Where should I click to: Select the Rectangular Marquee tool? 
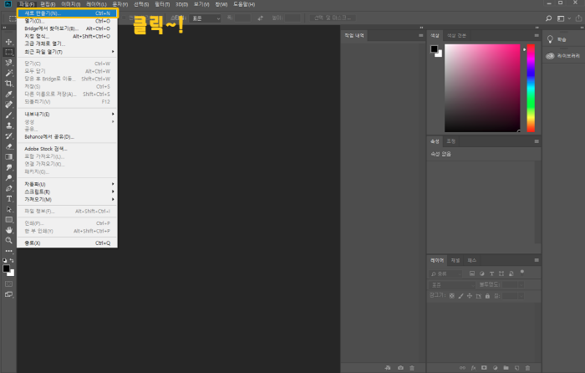click(8, 53)
